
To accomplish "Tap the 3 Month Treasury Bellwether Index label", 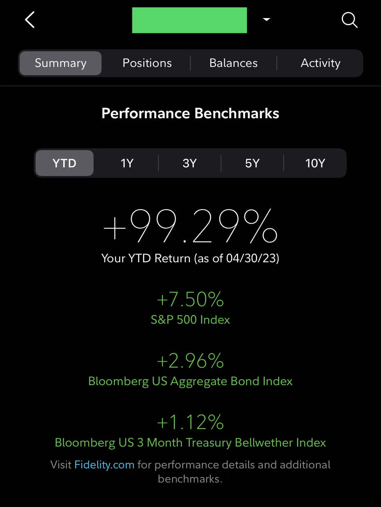I will point(190,442).
